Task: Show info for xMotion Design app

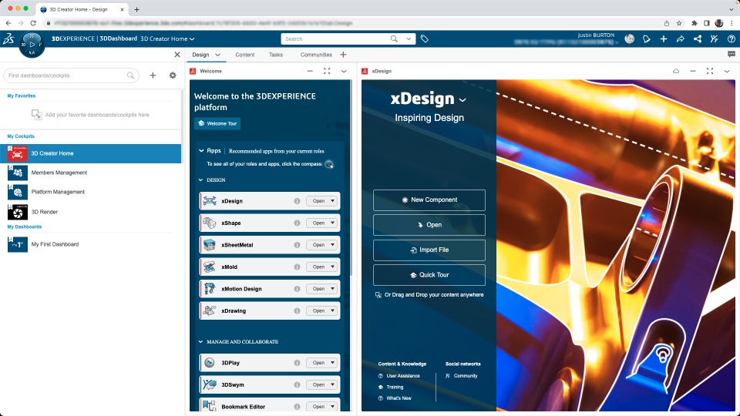Action: pos(297,289)
